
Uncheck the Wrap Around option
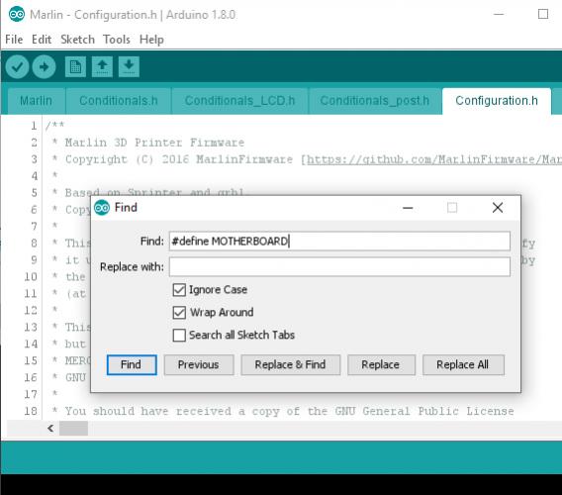(179, 313)
